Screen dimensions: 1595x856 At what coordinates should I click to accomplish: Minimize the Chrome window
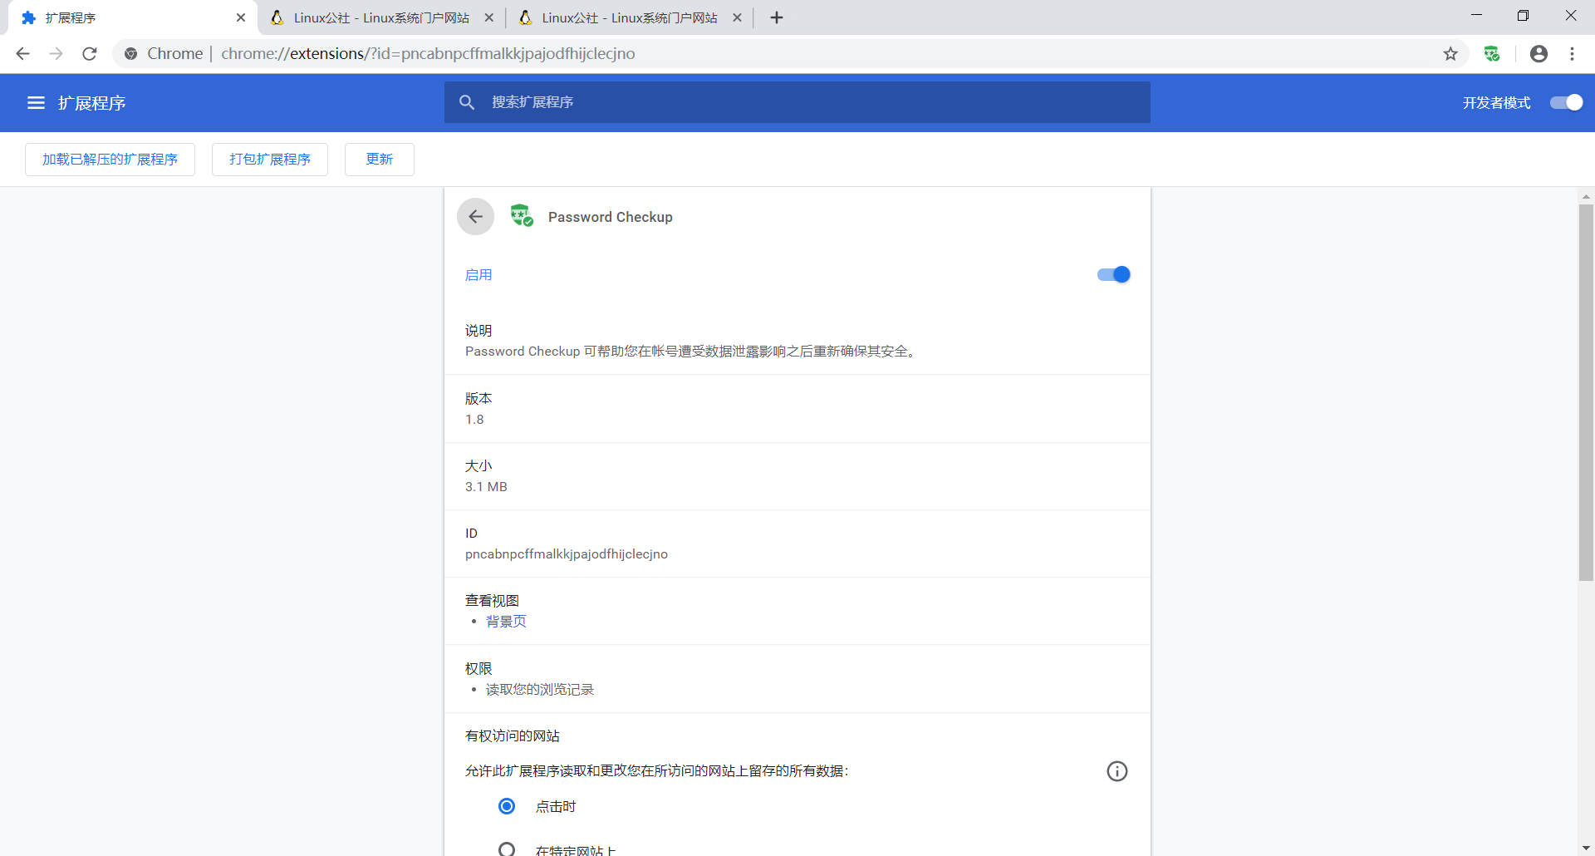[1476, 16]
